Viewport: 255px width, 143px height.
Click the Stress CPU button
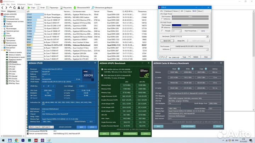coord(181,41)
